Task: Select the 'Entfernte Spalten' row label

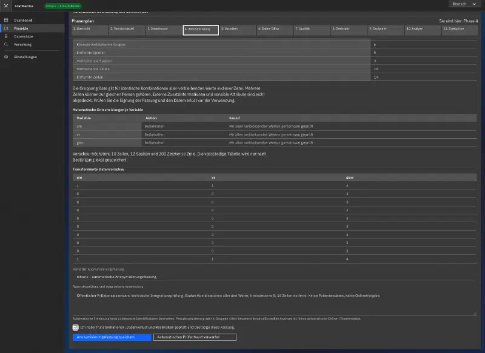Action: click(91, 53)
